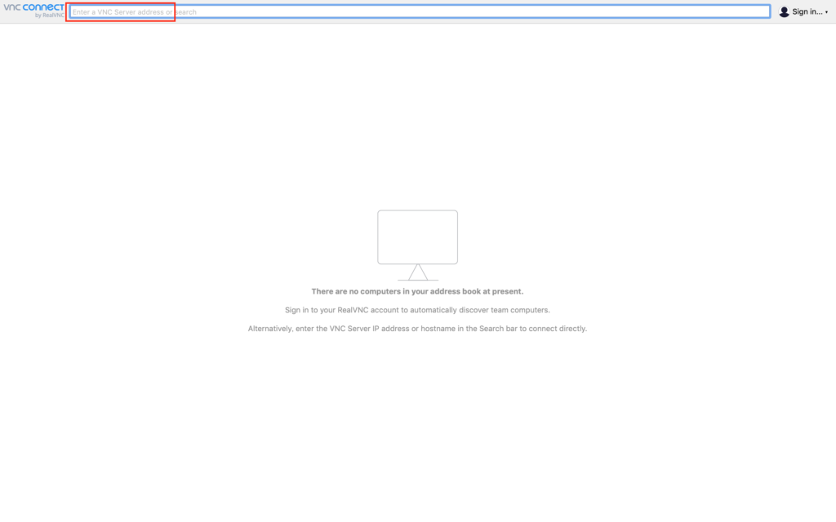
Task: Expand the Sign in dropdown arrow
Action: tap(826, 12)
